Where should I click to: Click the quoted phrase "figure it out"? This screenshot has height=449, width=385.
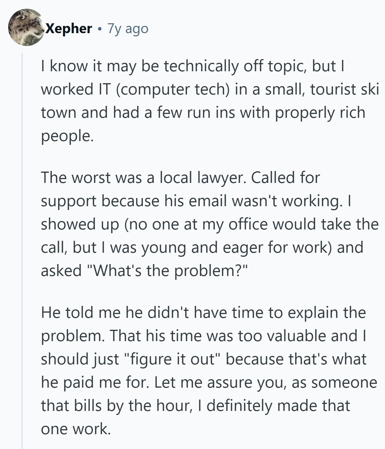[173, 359]
